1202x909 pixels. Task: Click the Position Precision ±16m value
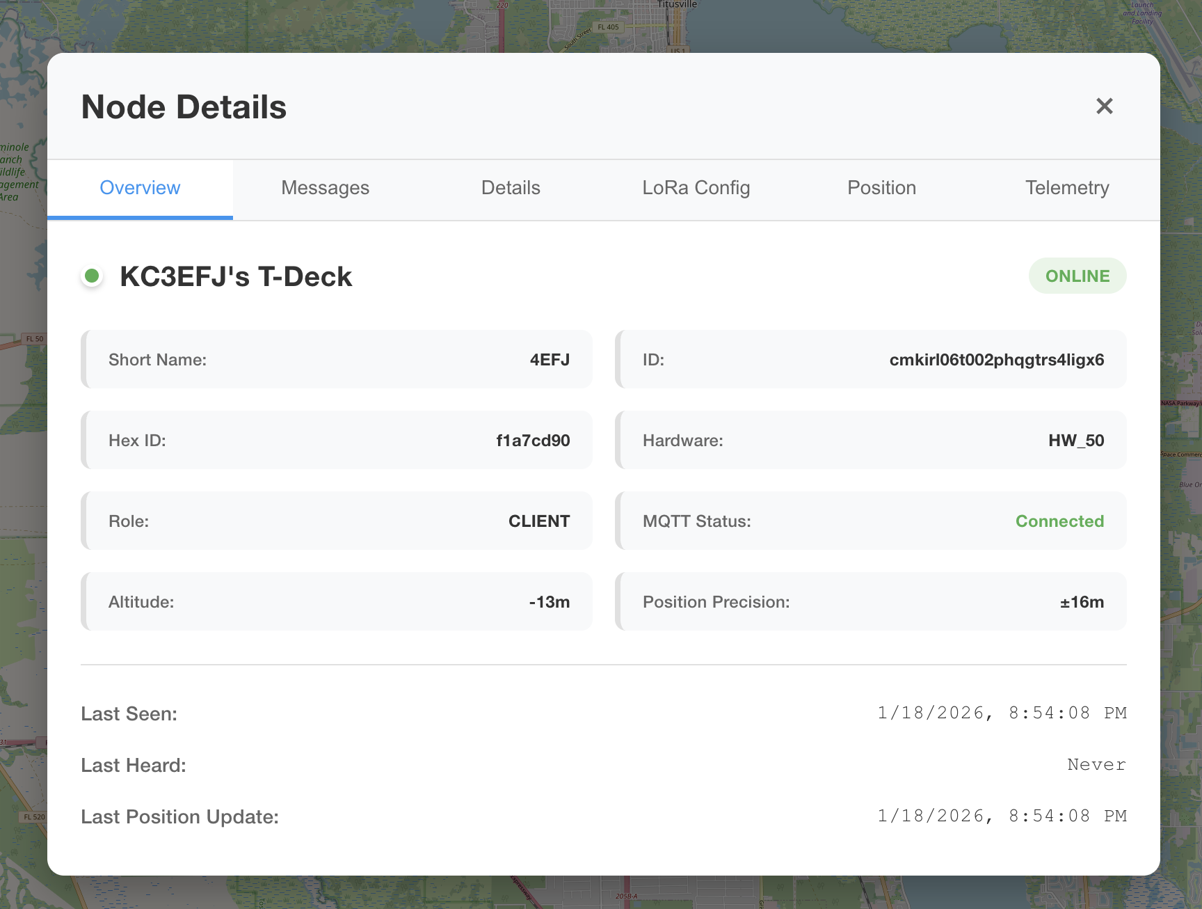(x=1082, y=602)
